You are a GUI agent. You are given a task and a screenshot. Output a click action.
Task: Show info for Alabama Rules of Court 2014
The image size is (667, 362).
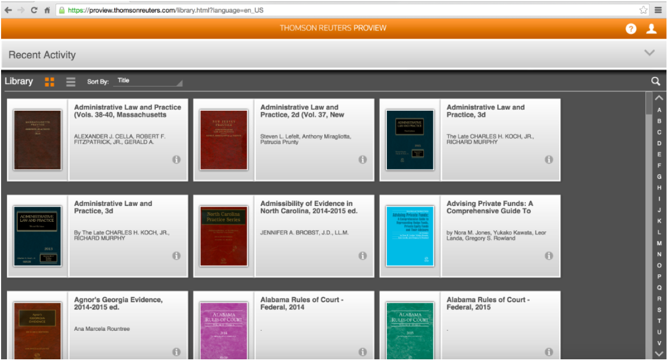(363, 352)
